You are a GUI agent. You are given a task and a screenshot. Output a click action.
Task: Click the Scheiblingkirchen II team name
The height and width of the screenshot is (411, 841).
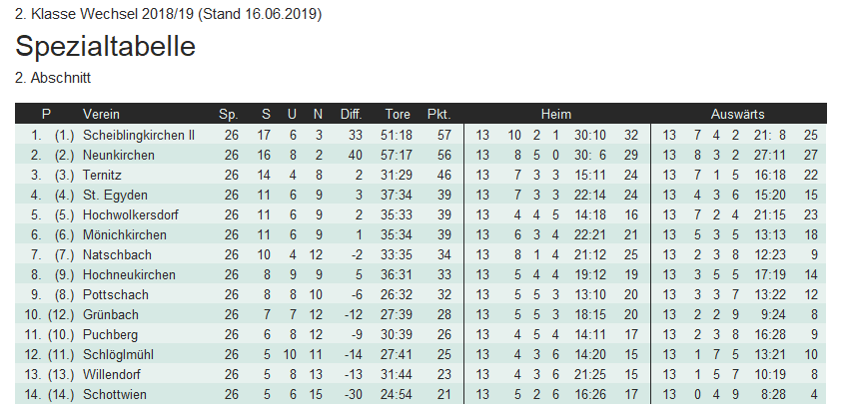click(x=139, y=135)
